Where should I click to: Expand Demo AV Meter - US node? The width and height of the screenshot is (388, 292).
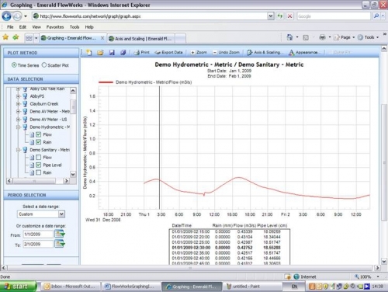pos(18,120)
